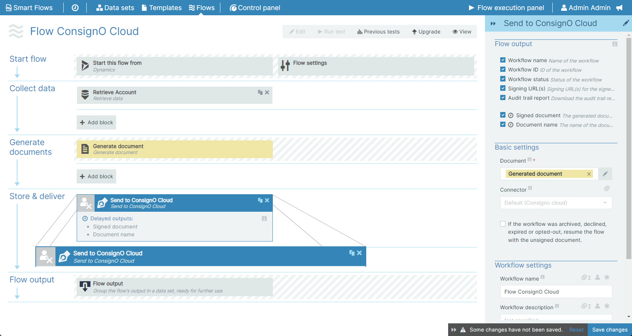Click the Workflow name input field

point(556,292)
